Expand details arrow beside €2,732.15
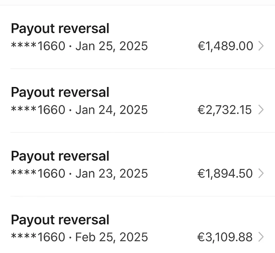Viewport: 275px width, 253px height. pyautogui.click(x=261, y=110)
